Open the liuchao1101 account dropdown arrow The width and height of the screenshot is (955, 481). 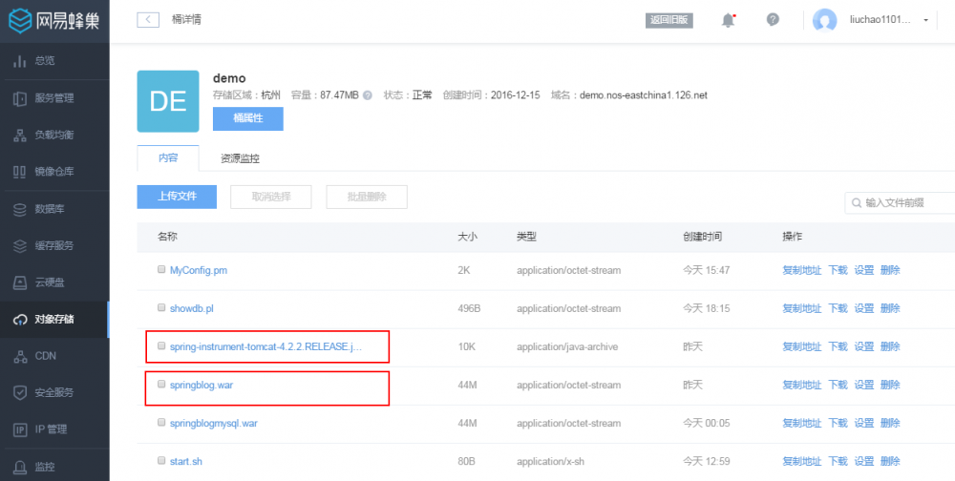coord(925,21)
